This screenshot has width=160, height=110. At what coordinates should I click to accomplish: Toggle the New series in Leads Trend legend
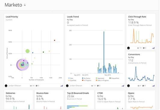click(71, 78)
